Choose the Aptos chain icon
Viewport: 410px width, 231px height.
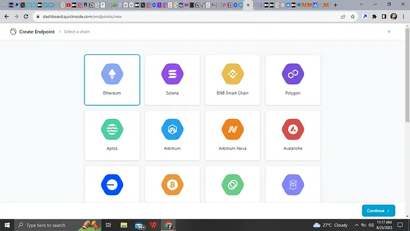112,129
